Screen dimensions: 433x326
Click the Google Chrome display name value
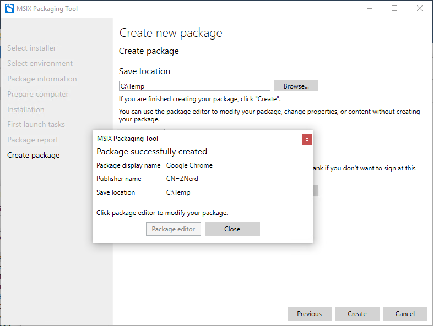(x=190, y=165)
